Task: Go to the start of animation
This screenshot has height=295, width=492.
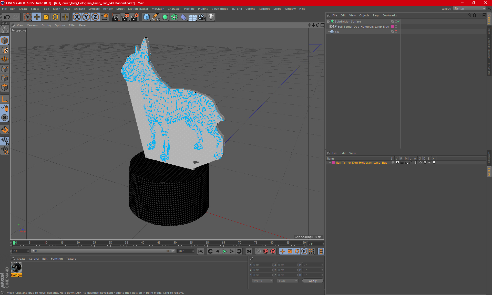Action: [201, 251]
